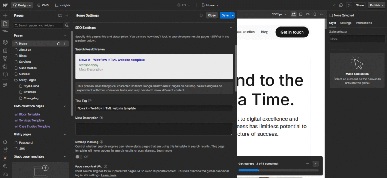387x178 pixels.
Task: Click Page canonical URL help icon
Action: tap(105, 166)
